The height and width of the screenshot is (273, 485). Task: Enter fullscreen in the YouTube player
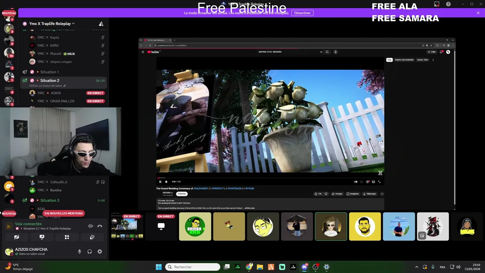[x=379, y=182]
